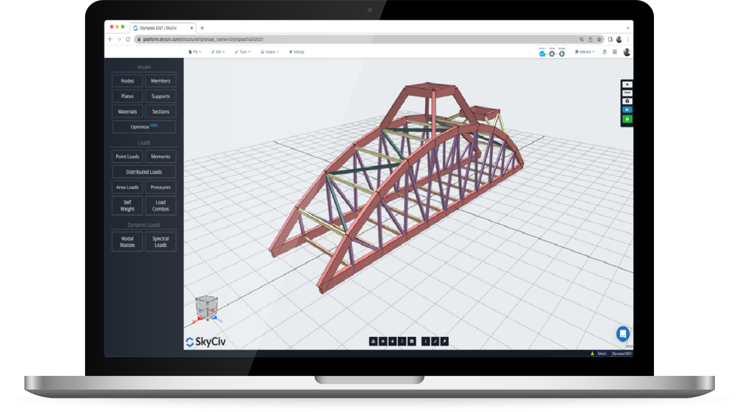Open the Edit menu dropdown
The image size is (746, 412).
(x=218, y=52)
